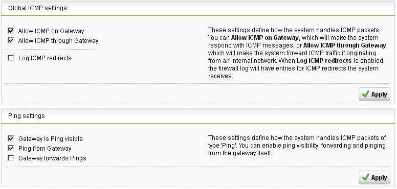Click the Allow ICMP on Gateway label text
This screenshot has height=189, width=397.
pyautogui.click(x=51, y=31)
